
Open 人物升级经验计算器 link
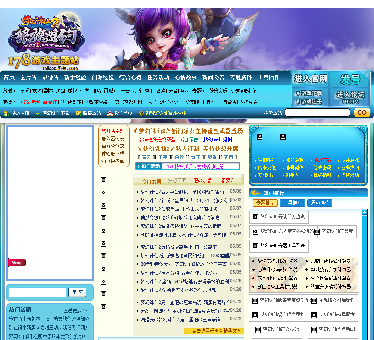[x=331, y=261]
